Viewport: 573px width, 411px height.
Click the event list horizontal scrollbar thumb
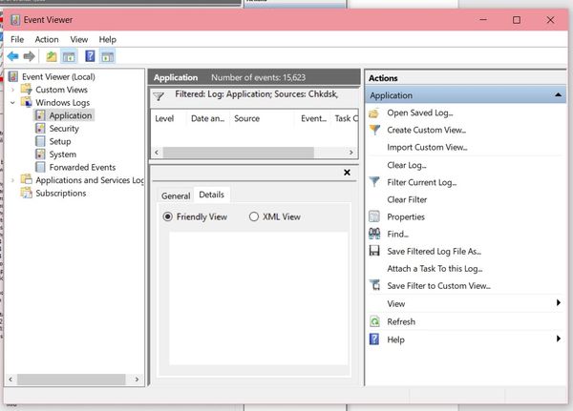(x=238, y=153)
